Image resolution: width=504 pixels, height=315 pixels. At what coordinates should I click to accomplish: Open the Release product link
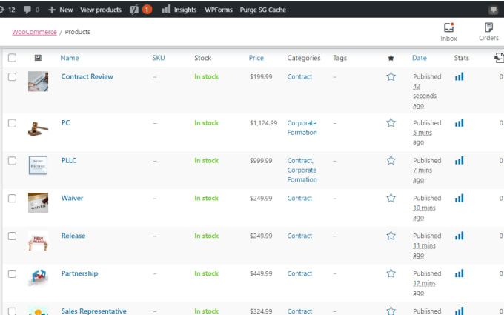click(73, 236)
